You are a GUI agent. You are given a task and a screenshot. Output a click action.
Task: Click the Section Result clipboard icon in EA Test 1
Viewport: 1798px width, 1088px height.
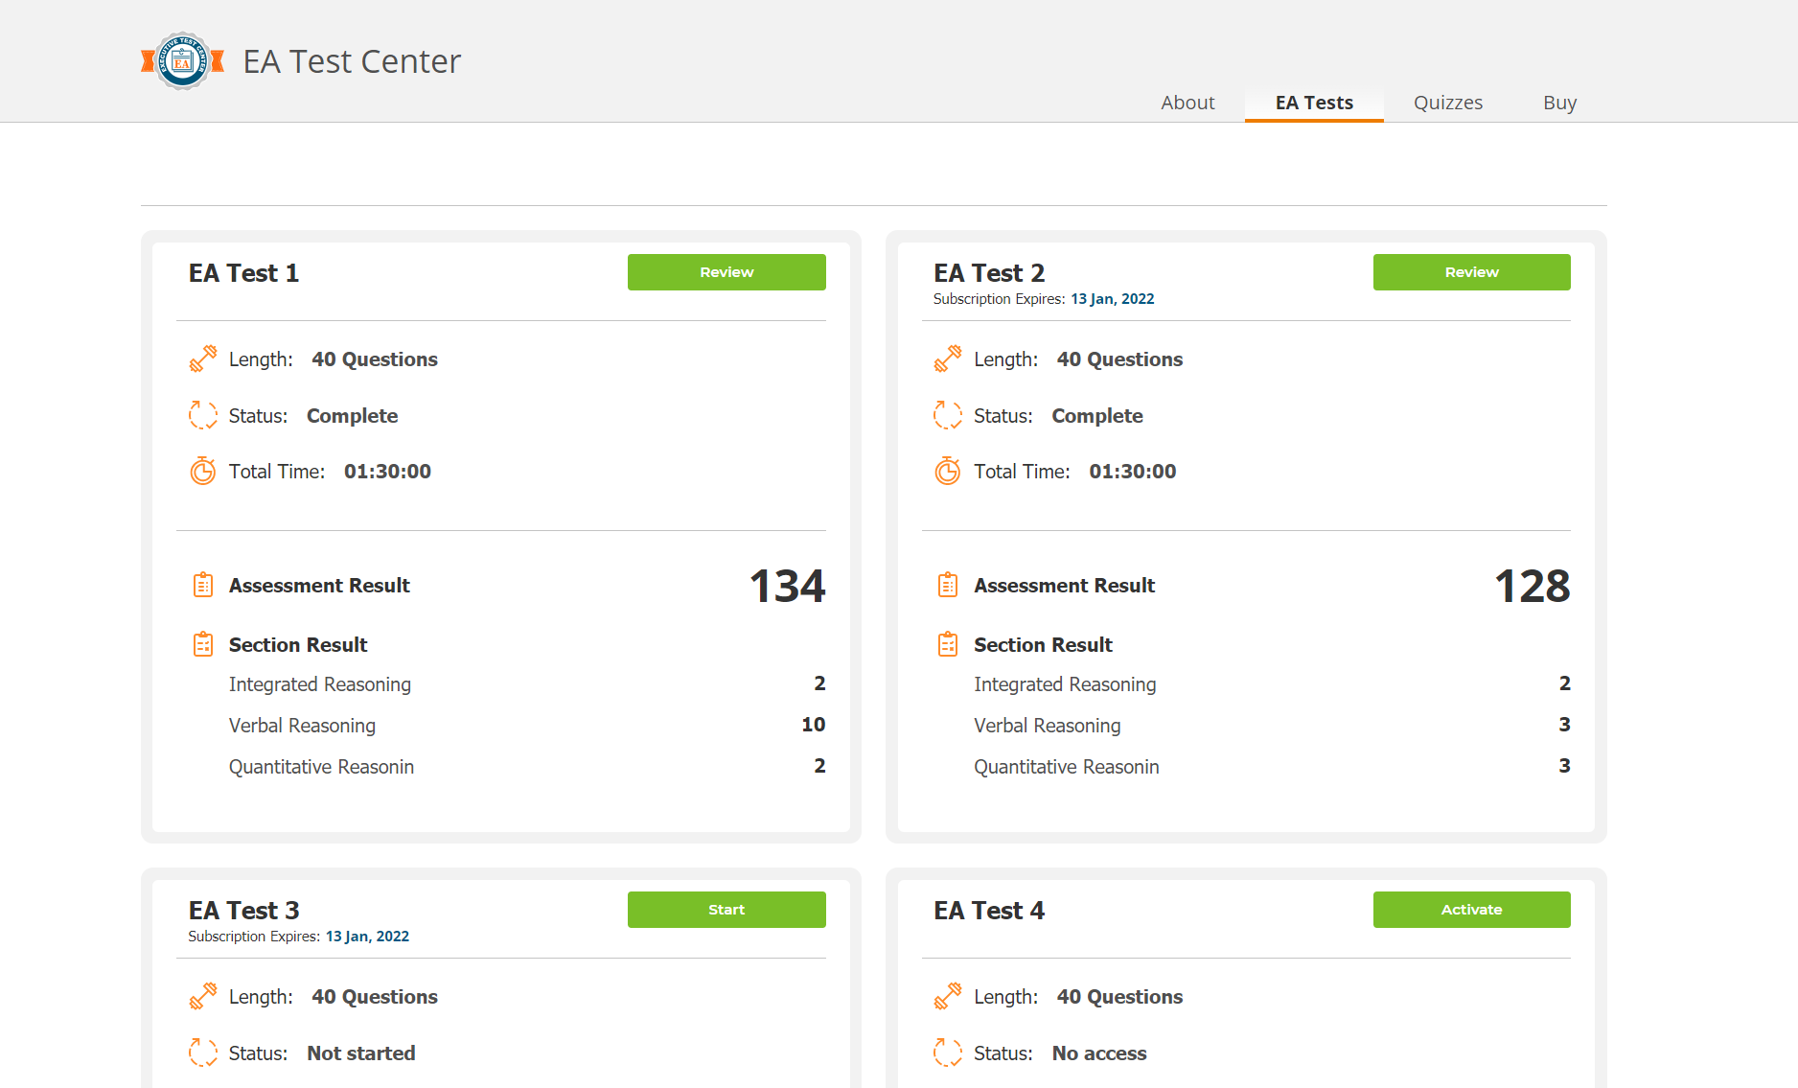[203, 644]
